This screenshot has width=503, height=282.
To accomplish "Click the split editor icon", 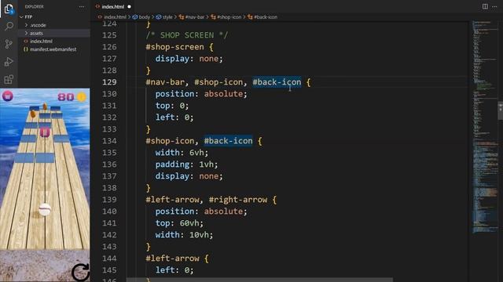I will [485, 6].
